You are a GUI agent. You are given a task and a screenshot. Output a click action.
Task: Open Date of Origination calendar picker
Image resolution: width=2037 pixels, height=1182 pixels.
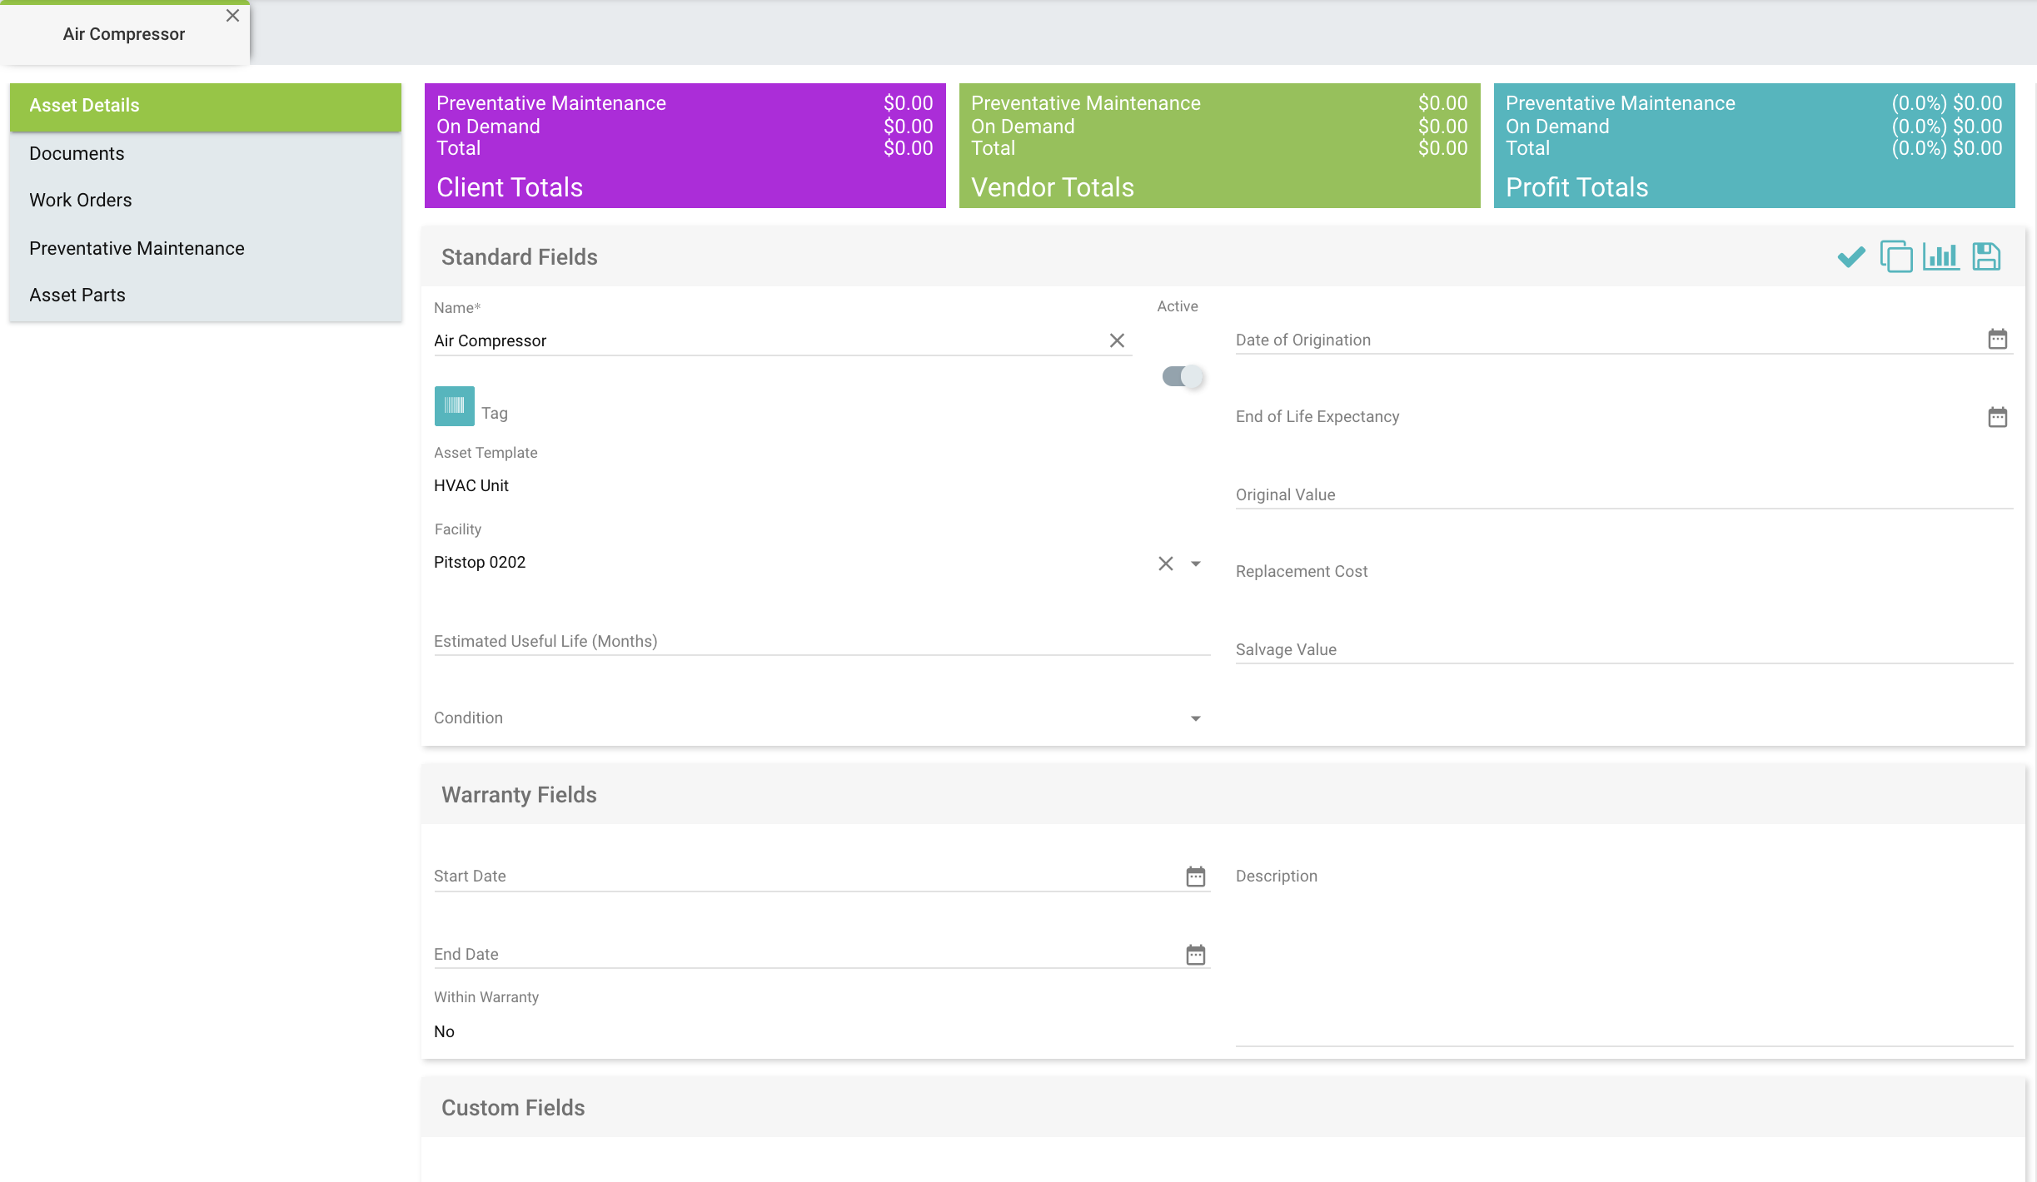1997,339
